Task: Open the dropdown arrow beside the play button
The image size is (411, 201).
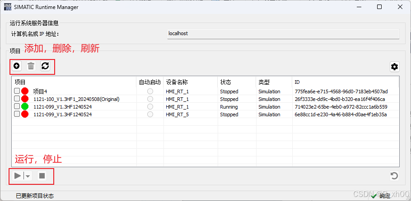Action: (28, 176)
